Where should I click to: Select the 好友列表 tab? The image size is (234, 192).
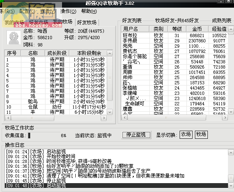pos(132,21)
